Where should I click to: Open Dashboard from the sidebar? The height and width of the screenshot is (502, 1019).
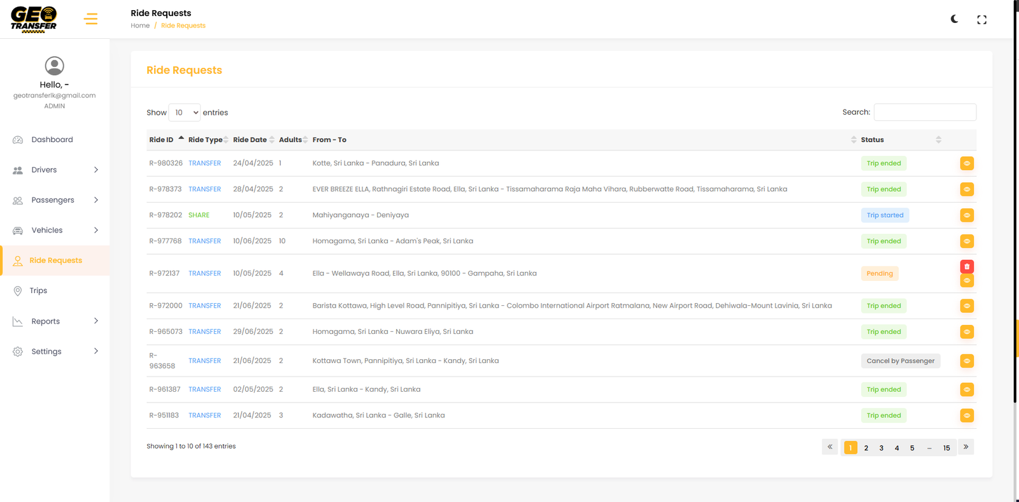coord(52,140)
